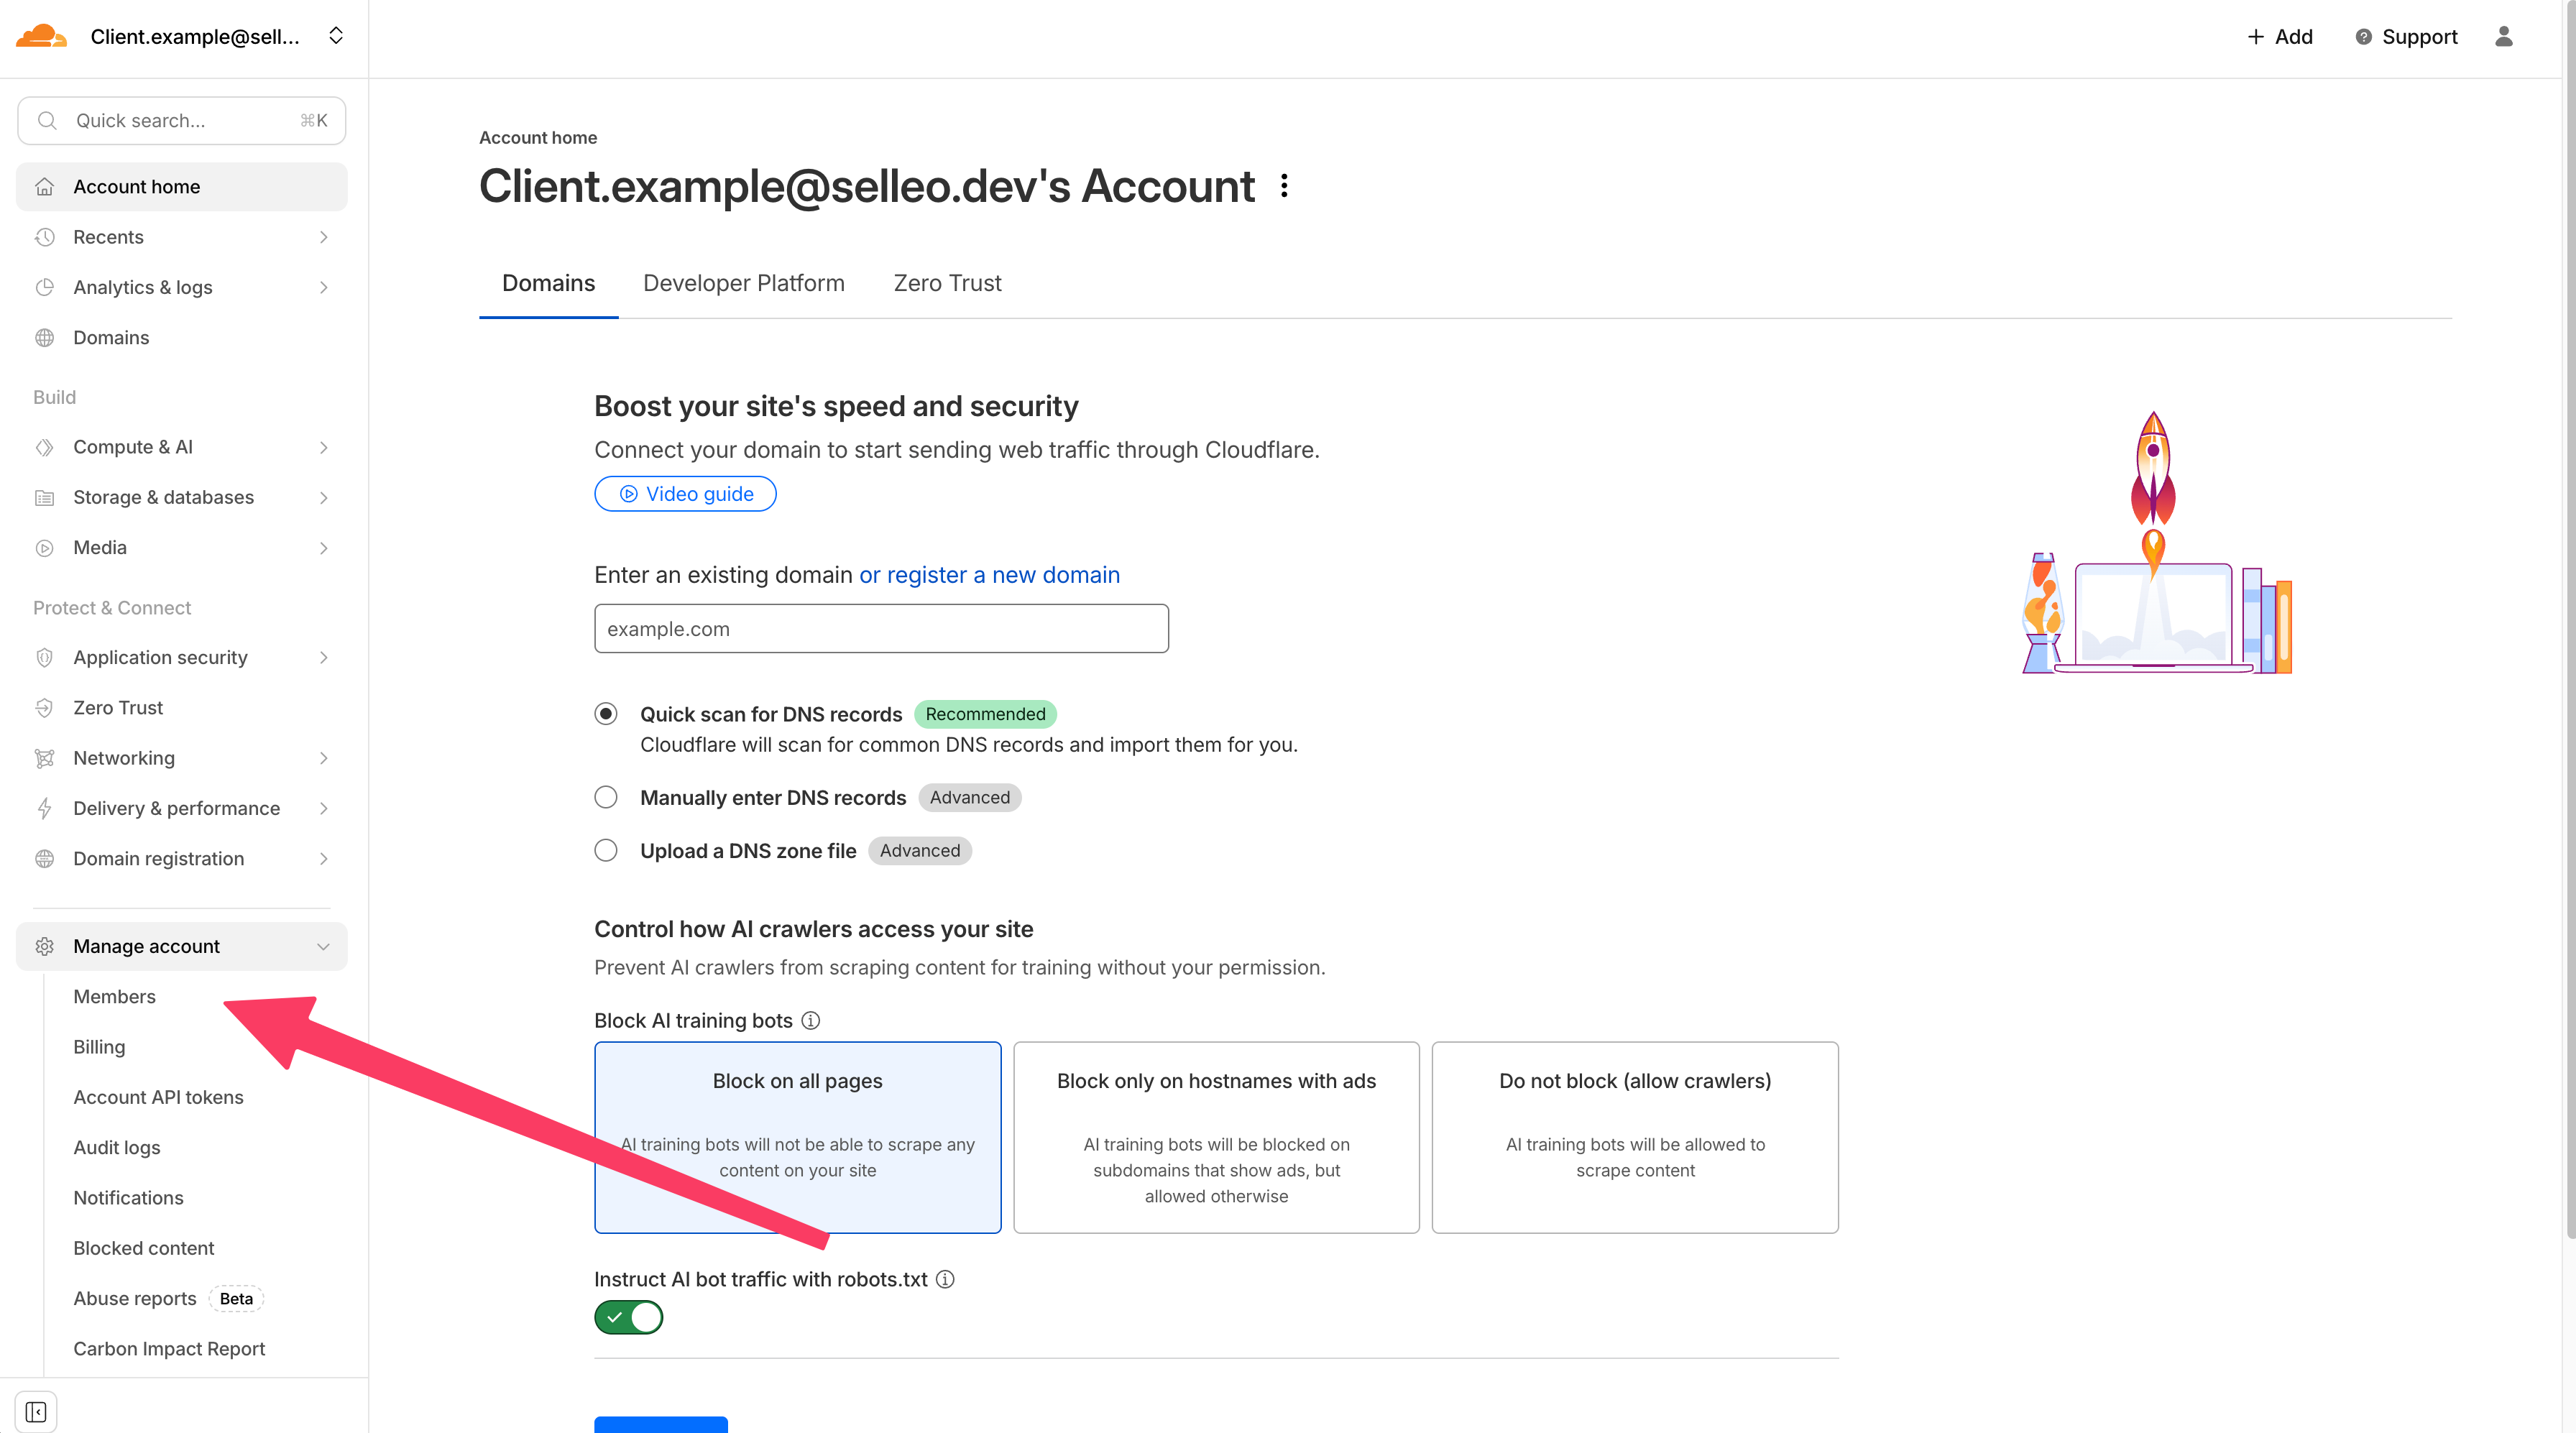Collapse sidebar using bottom panel icon
The height and width of the screenshot is (1433, 2576).
[x=36, y=1411]
